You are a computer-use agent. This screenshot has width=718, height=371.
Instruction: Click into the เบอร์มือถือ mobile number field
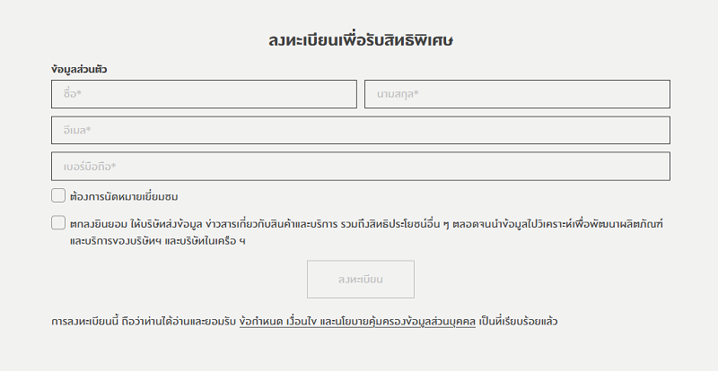coord(361,167)
